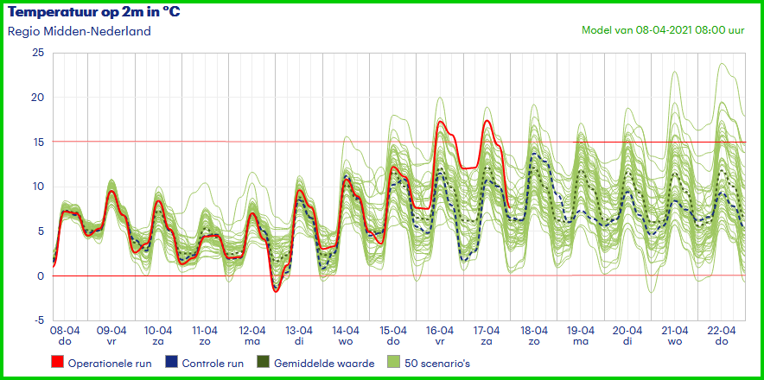
Task: Click the red line's below-zero minimum before 13-04
Action: (x=277, y=291)
